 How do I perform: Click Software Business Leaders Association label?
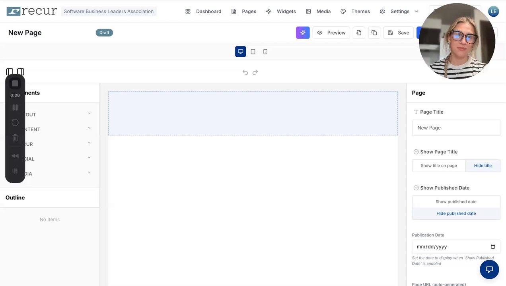coord(109,11)
